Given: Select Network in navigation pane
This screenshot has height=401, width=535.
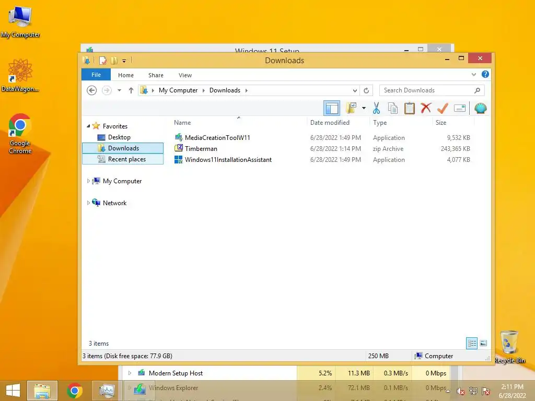Looking at the screenshot, I should pos(114,203).
